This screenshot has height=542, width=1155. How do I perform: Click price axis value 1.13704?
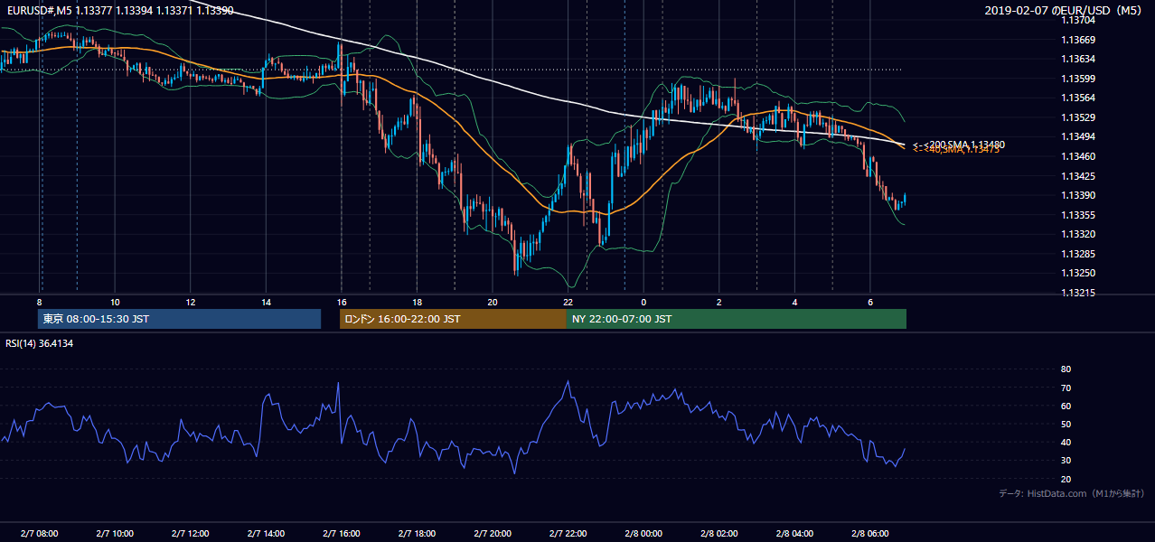pos(1078,20)
